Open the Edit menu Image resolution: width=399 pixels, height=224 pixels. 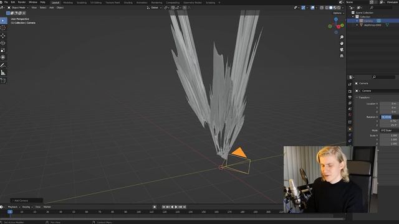click(x=12, y=2)
